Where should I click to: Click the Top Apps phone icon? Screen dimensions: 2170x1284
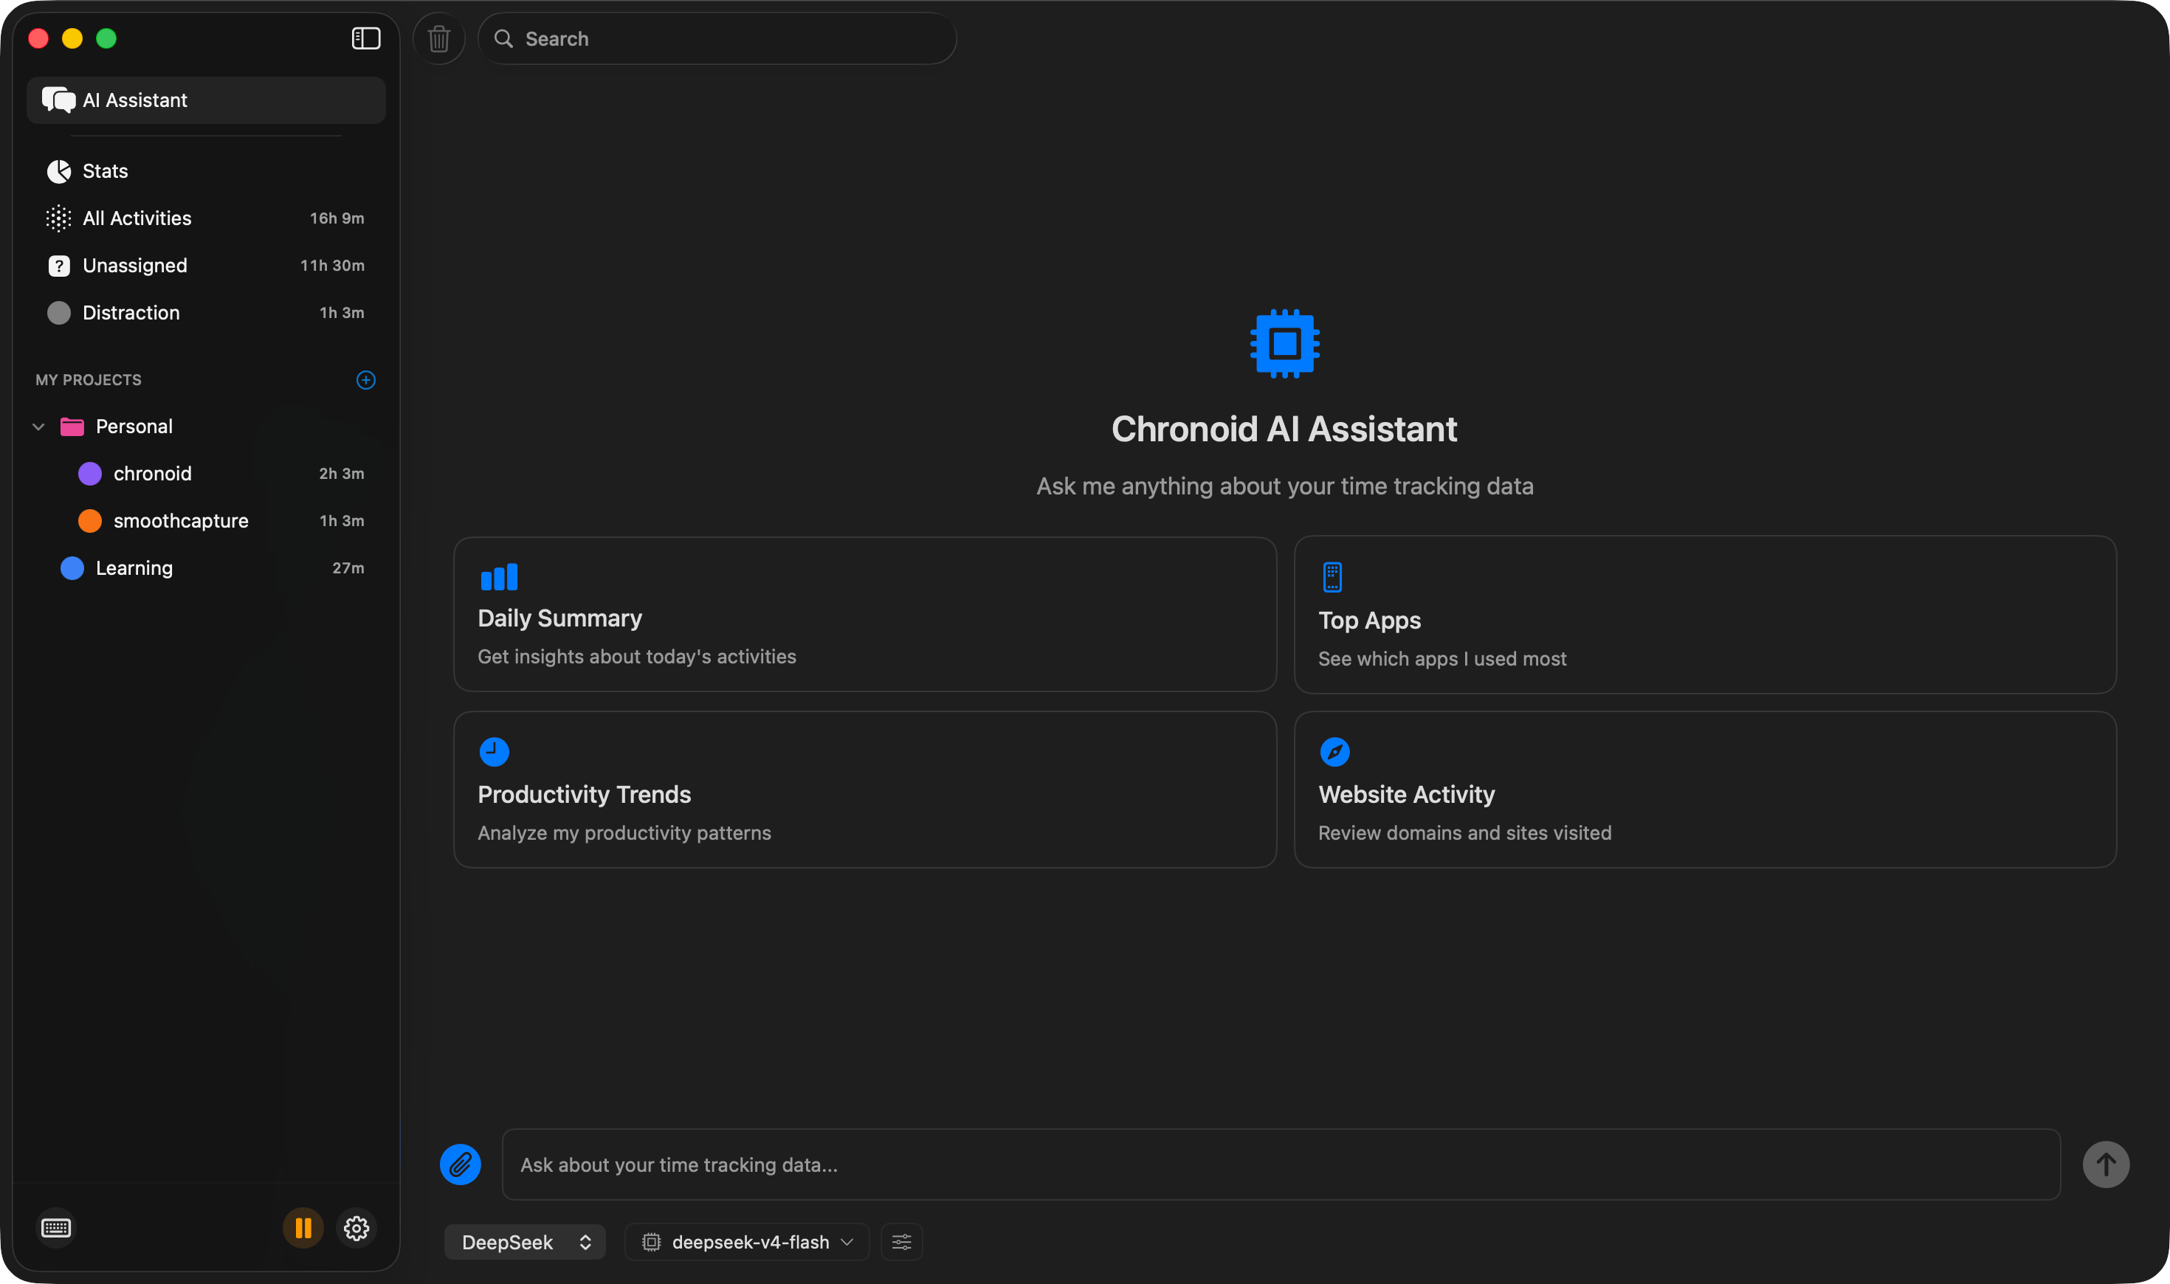[1332, 577]
